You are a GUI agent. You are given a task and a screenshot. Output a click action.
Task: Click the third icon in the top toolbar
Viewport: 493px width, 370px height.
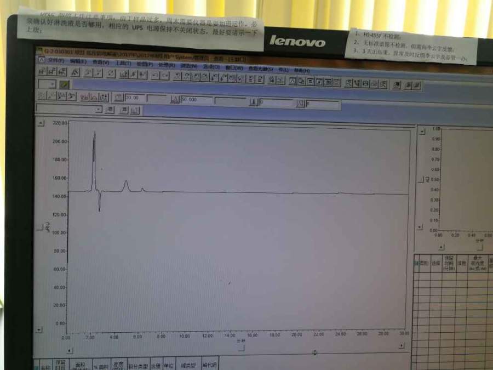[x=62, y=72]
